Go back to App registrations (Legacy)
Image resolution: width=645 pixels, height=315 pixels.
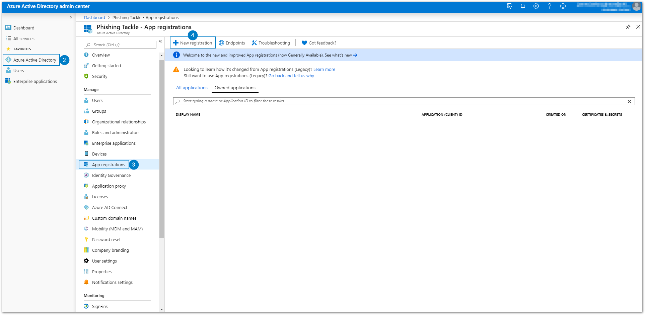[291, 76]
